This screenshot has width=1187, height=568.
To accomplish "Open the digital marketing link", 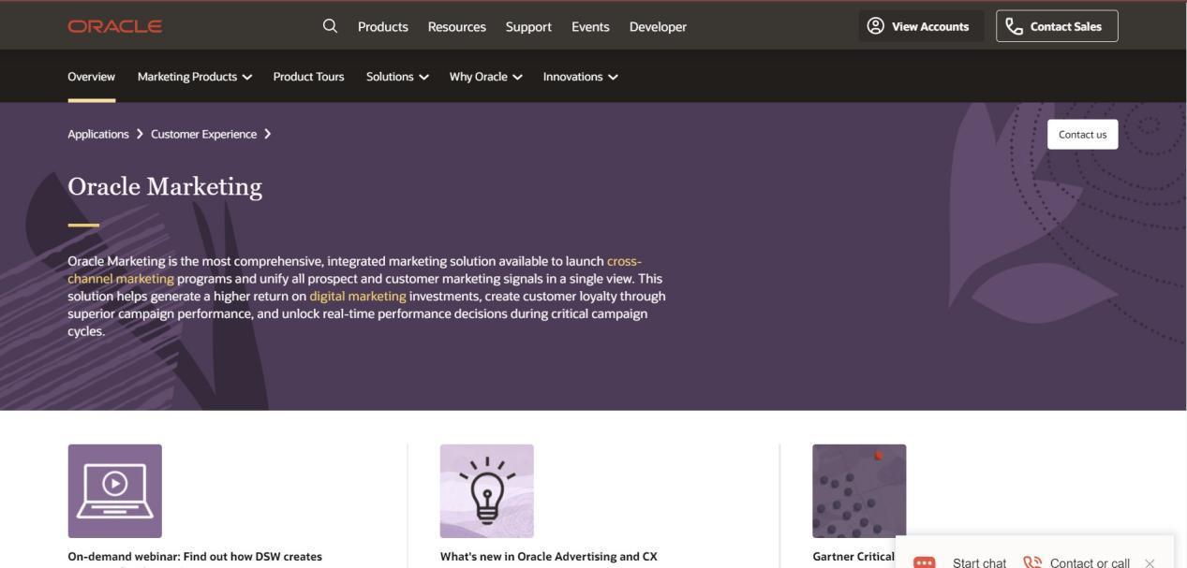I will click(358, 296).
